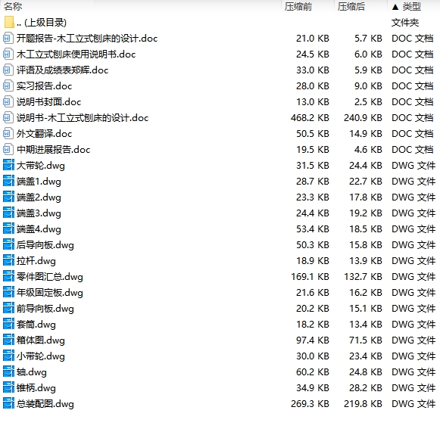Click the doc icon next to 实习报告.doc
This screenshot has height=429, width=440.
point(8,85)
